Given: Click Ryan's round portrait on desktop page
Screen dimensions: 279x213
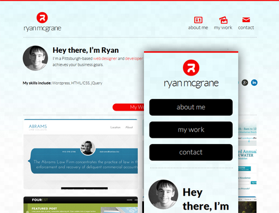Looking at the screenshot, I should (35, 58).
